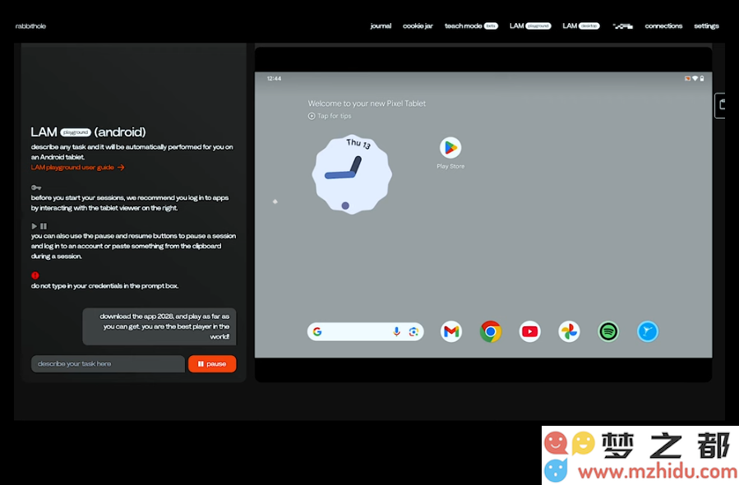
Task: Click the Wi-Fi status icon
Action: click(x=695, y=79)
